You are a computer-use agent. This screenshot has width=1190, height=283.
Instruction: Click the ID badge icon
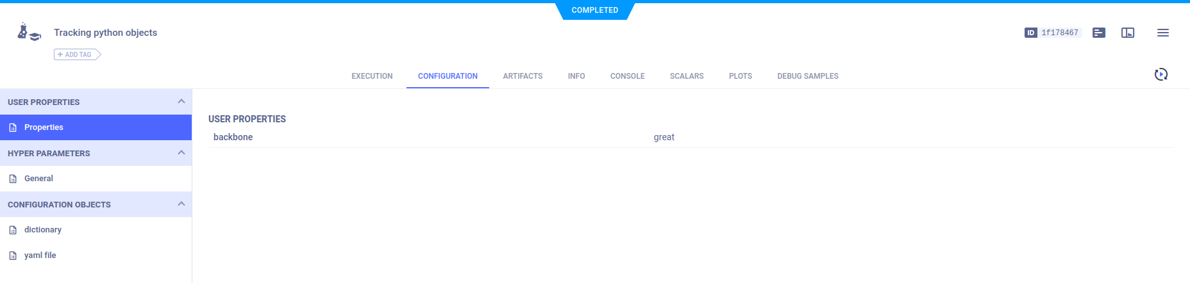pos(1030,33)
